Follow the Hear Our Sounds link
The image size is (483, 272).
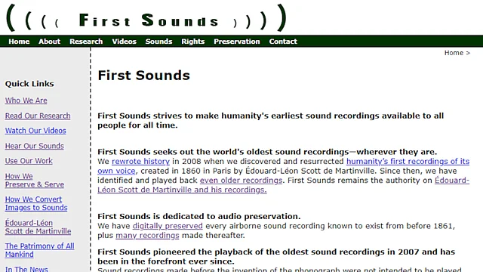34,146
